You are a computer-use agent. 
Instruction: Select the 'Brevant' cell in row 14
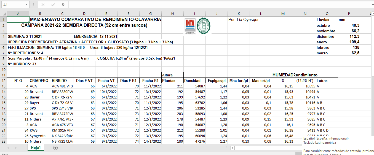click(x=40, y=92)
